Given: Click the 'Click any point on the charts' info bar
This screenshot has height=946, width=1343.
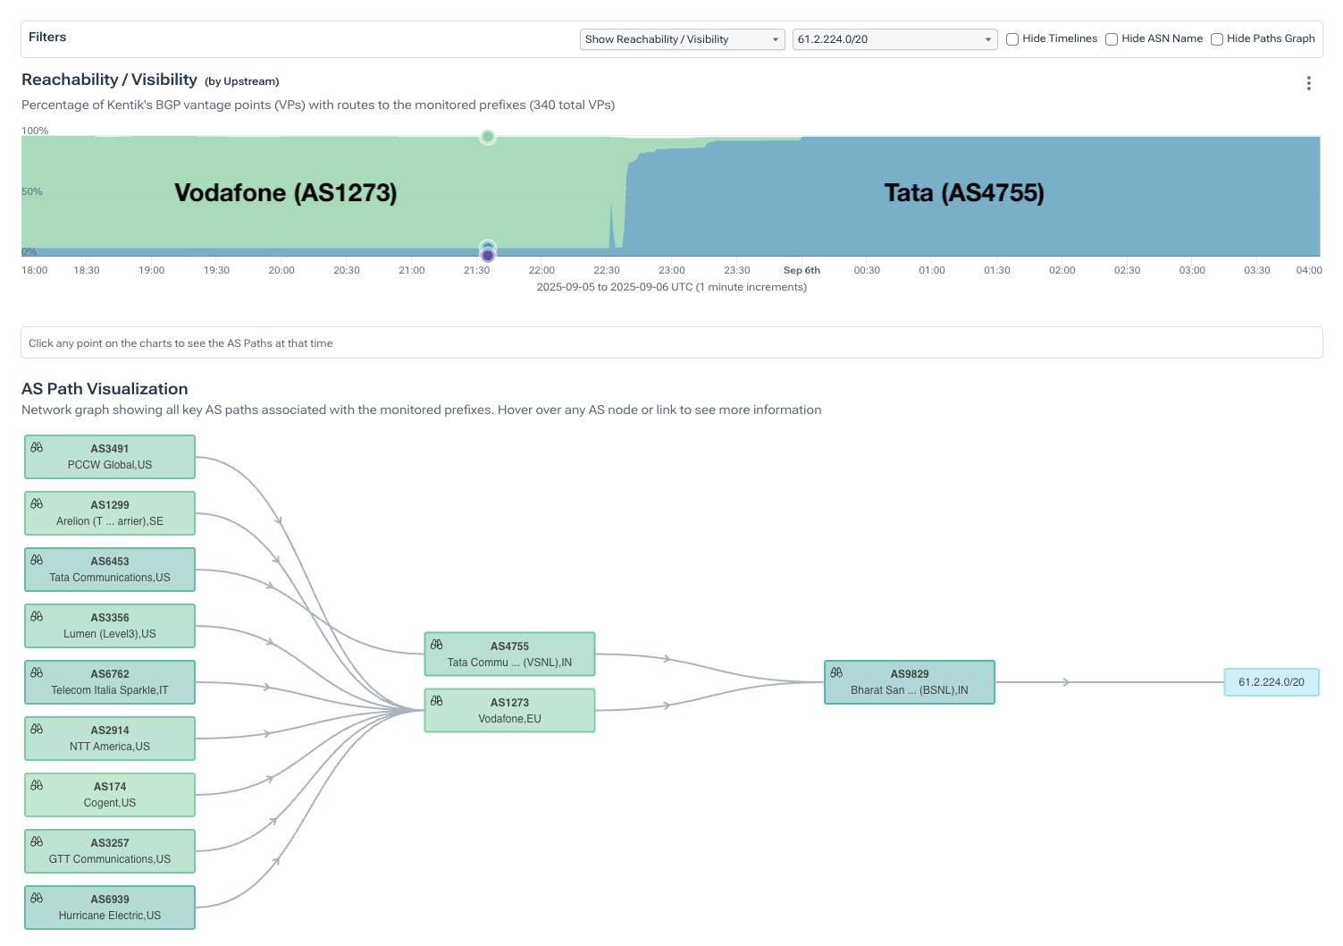Looking at the screenshot, I should pyautogui.click(x=671, y=342).
